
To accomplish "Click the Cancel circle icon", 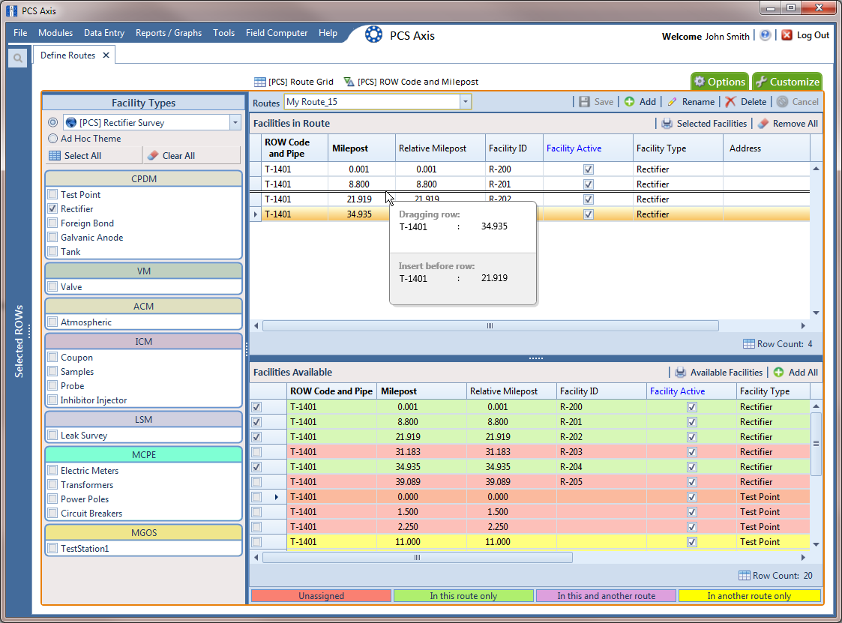I will pyautogui.click(x=783, y=101).
